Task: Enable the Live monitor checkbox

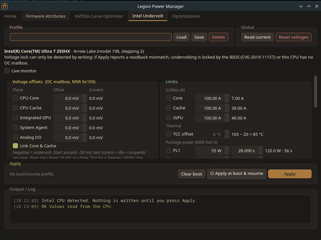Action: tap(7, 71)
